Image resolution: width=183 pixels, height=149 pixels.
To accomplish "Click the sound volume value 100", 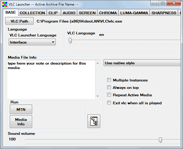I will (x=12, y=139).
